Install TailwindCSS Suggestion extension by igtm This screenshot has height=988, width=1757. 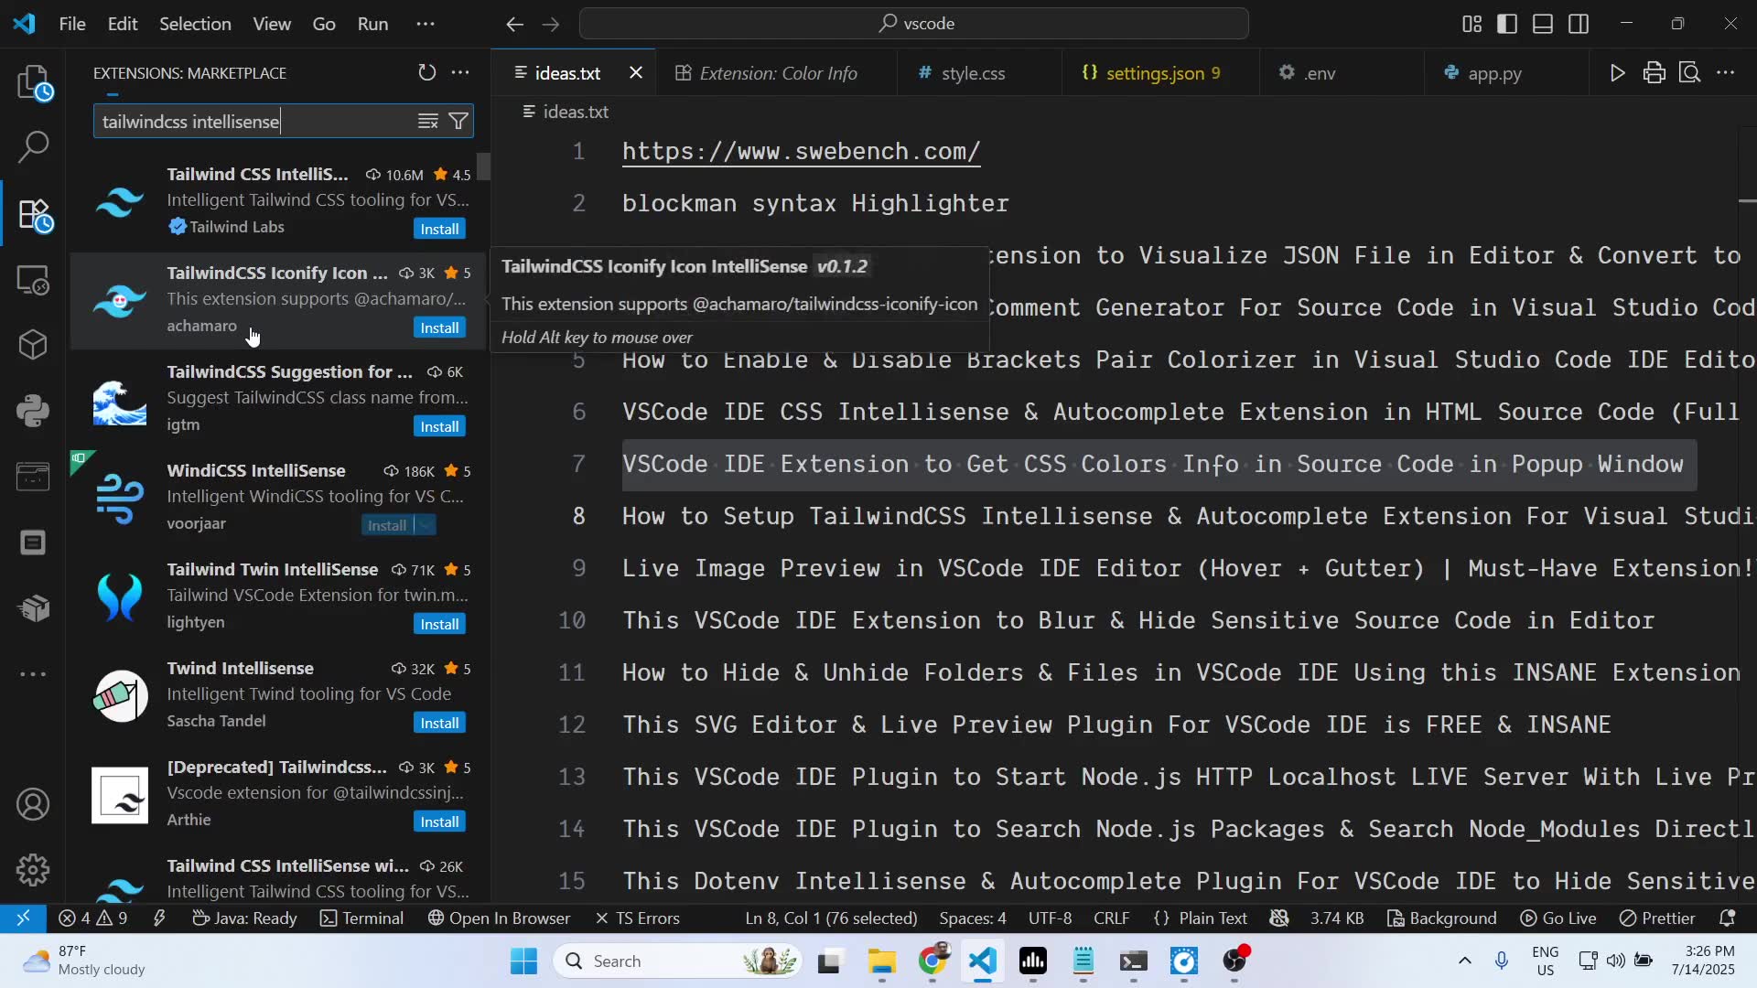[439, 426]
